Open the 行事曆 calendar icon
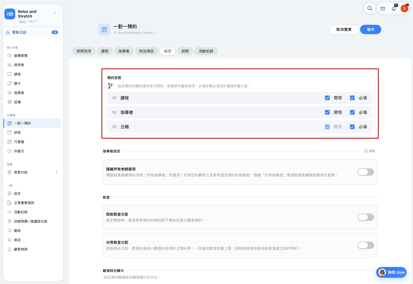Image resolution: width=413 pixels, height=284 pixels. tap(10, 142)
